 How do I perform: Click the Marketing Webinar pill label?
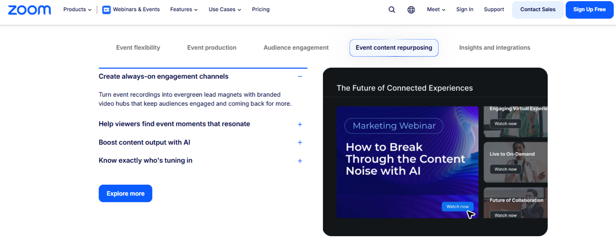394,126
